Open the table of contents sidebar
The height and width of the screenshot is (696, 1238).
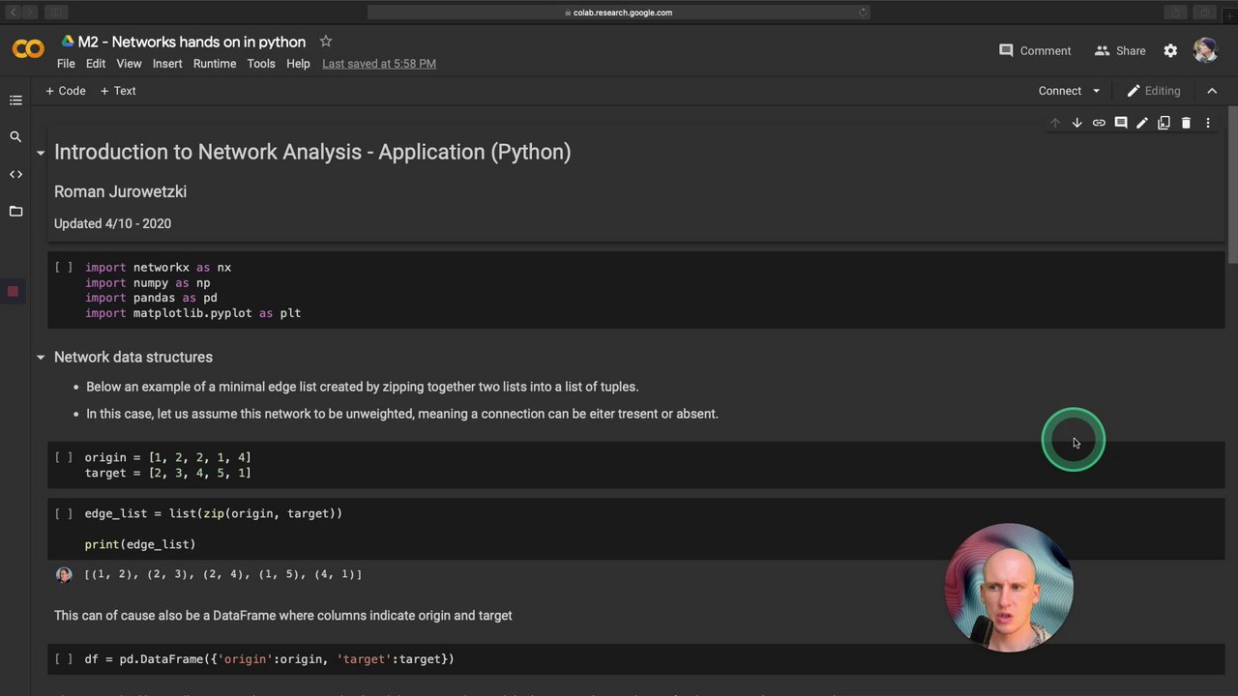tap(15, 101)
